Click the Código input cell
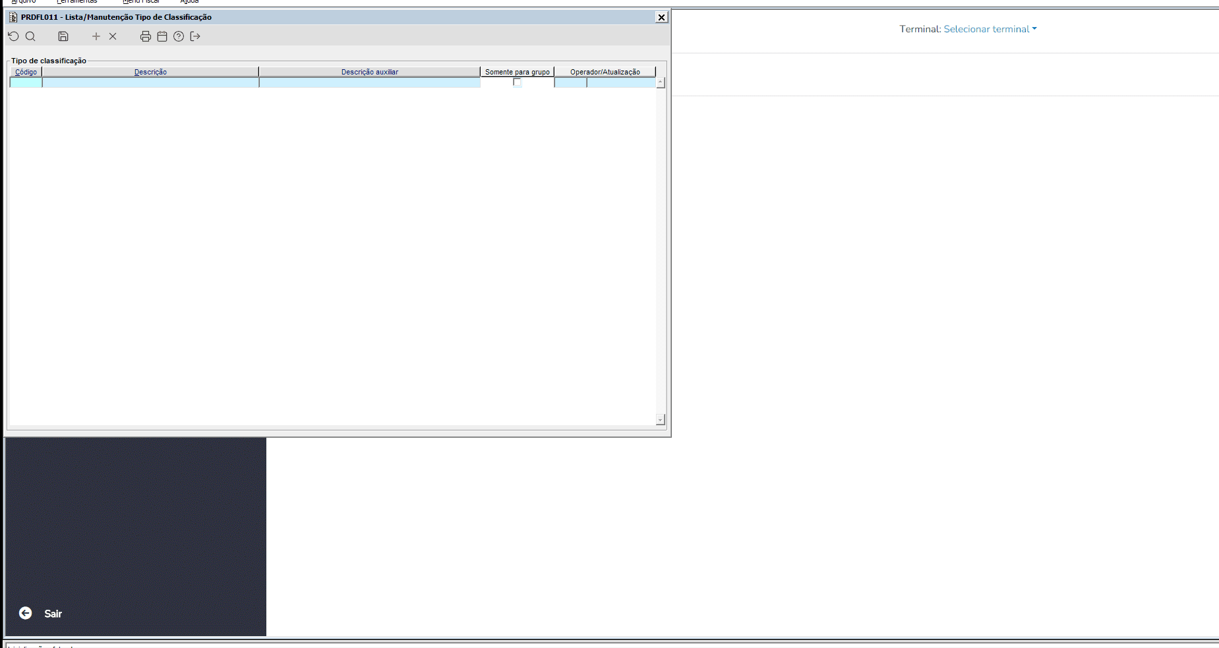The width and height of the screenshot is (1219, 648). tap(26, 82)
